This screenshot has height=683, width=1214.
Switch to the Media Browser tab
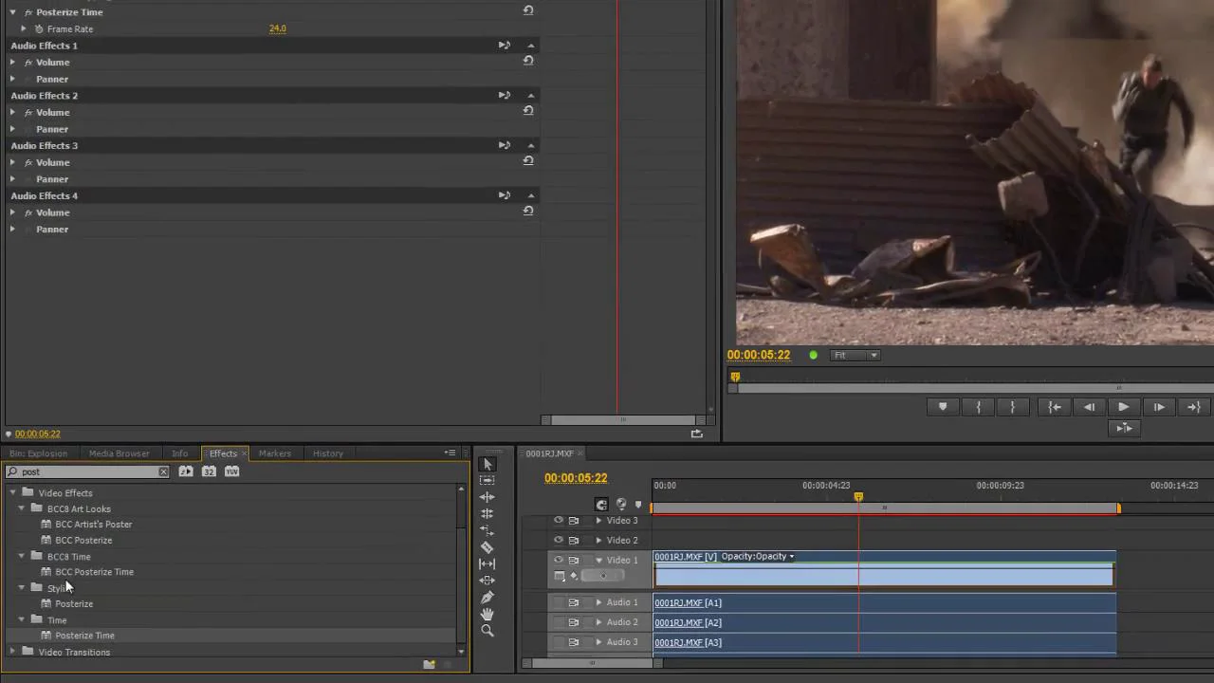(x=120, y=453)
